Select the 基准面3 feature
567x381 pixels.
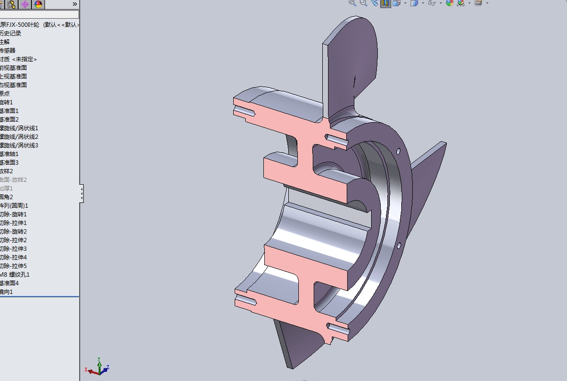click(10, 162)
